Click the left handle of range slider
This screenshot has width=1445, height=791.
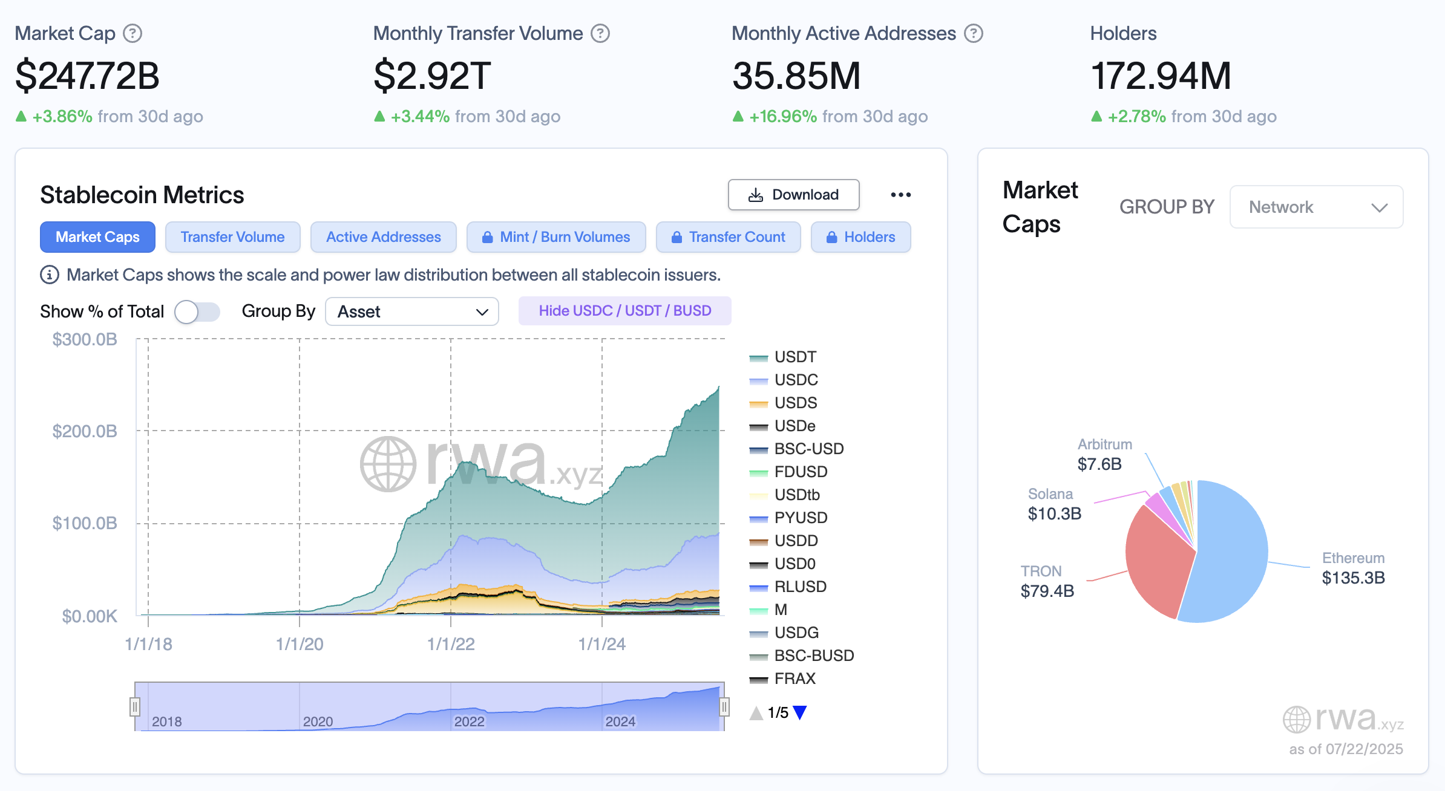pos(135,706)
